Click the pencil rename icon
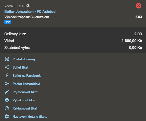The image size is (146, 121). (7, 92)
